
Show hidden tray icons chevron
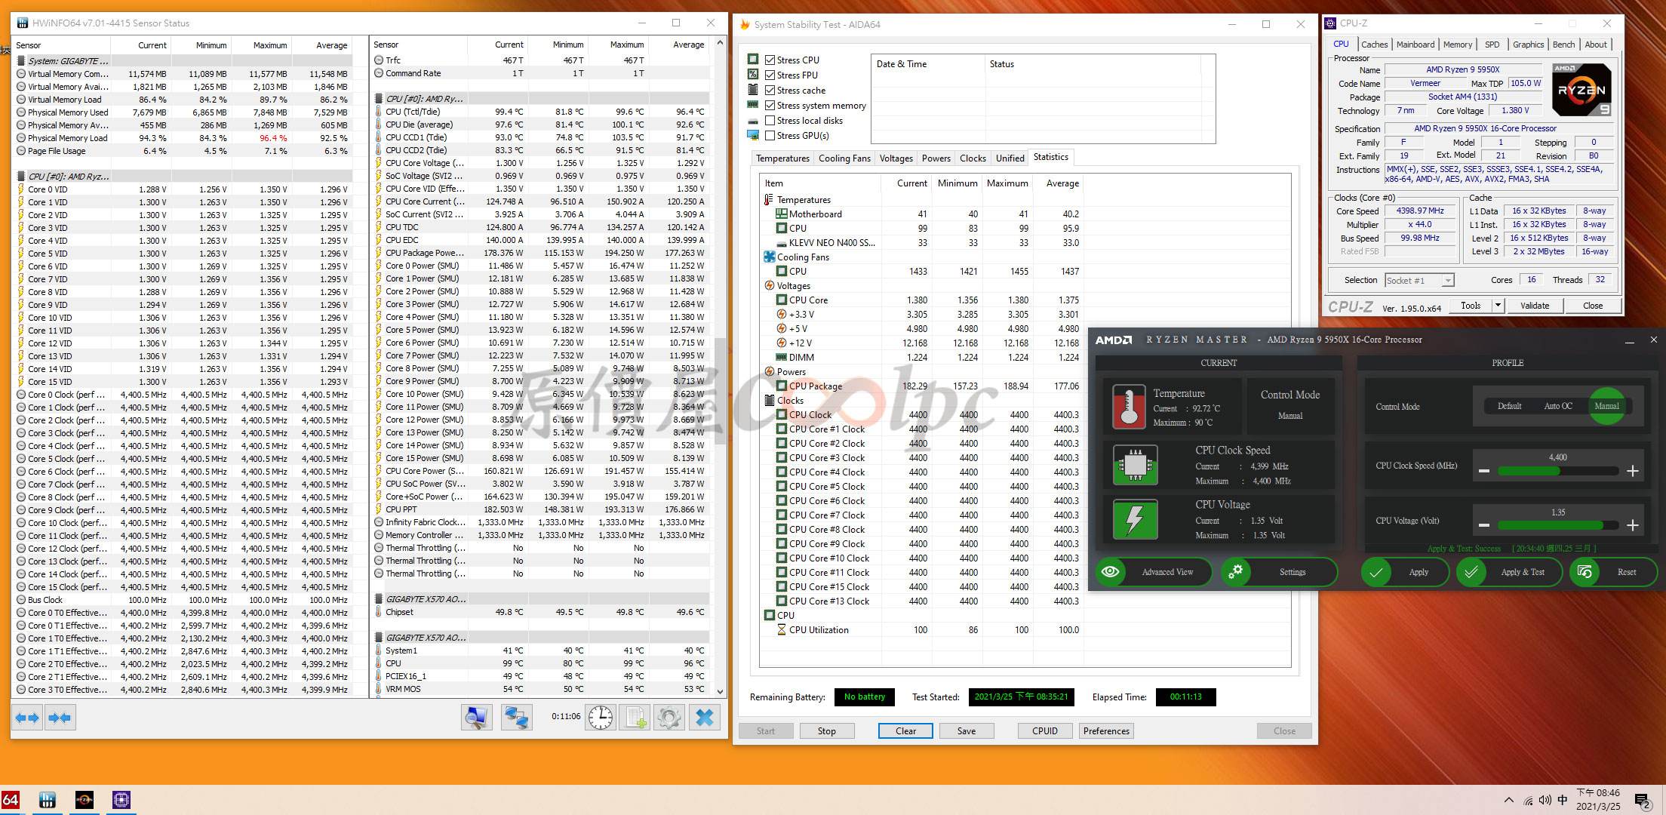(x=1508, y=800)
